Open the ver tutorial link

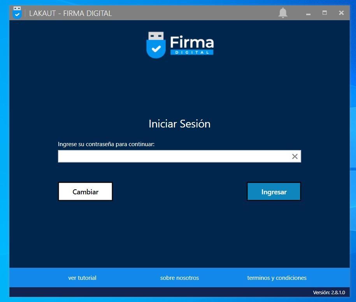[x=82, y=278]
